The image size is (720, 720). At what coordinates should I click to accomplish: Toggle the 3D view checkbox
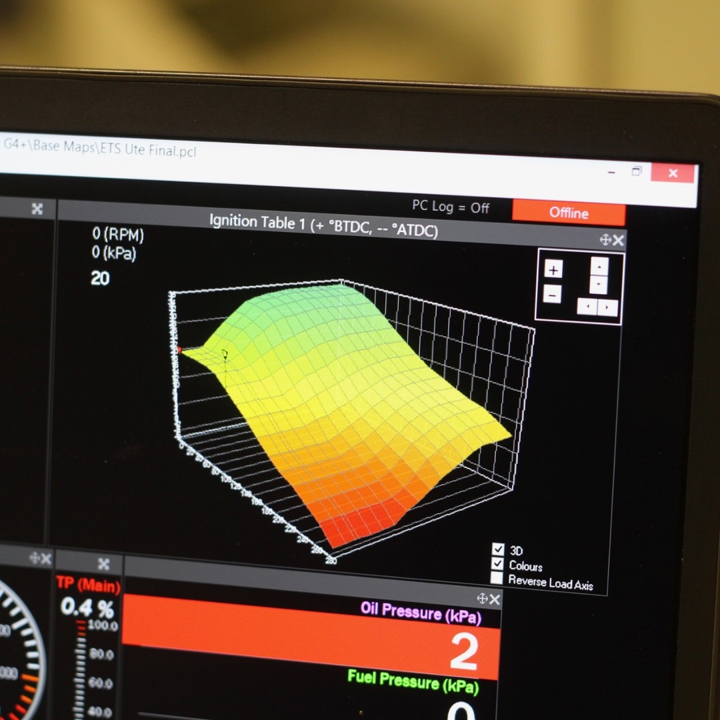498,549
